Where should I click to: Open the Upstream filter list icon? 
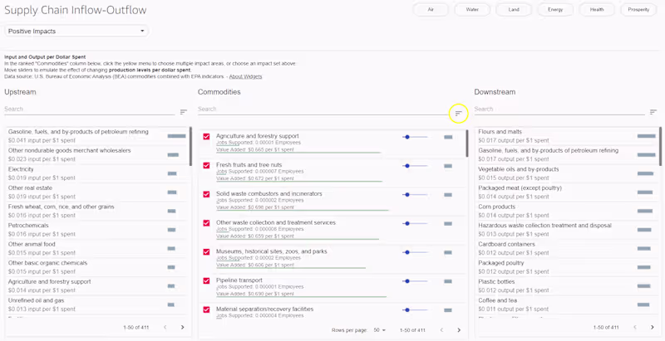(184, 112)
